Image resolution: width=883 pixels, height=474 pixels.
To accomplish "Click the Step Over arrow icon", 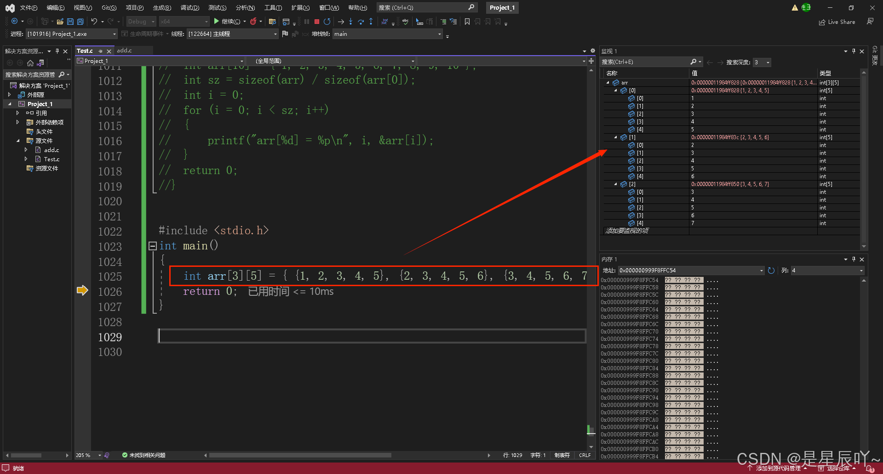I will (x=361, y=22).
